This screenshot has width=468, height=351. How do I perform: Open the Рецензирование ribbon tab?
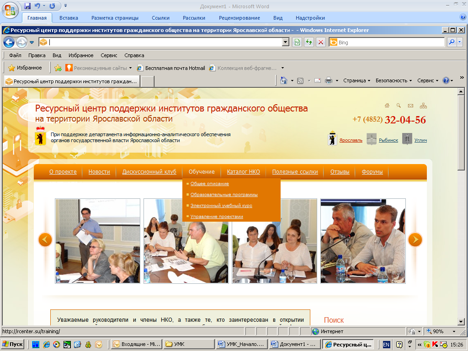pyautogui.click(x=239, y=18)
